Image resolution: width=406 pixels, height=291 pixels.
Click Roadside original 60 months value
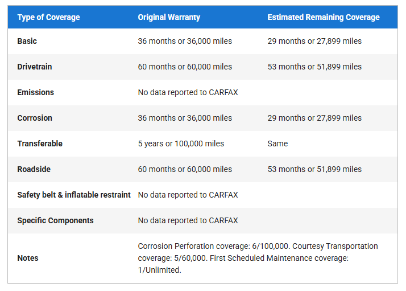tap(185, 169)
